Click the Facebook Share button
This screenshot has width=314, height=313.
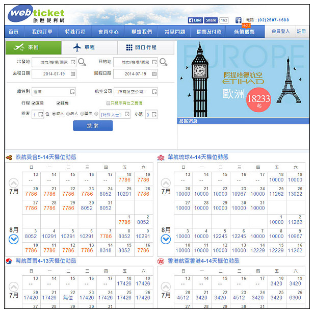click(x=211, y=20)
